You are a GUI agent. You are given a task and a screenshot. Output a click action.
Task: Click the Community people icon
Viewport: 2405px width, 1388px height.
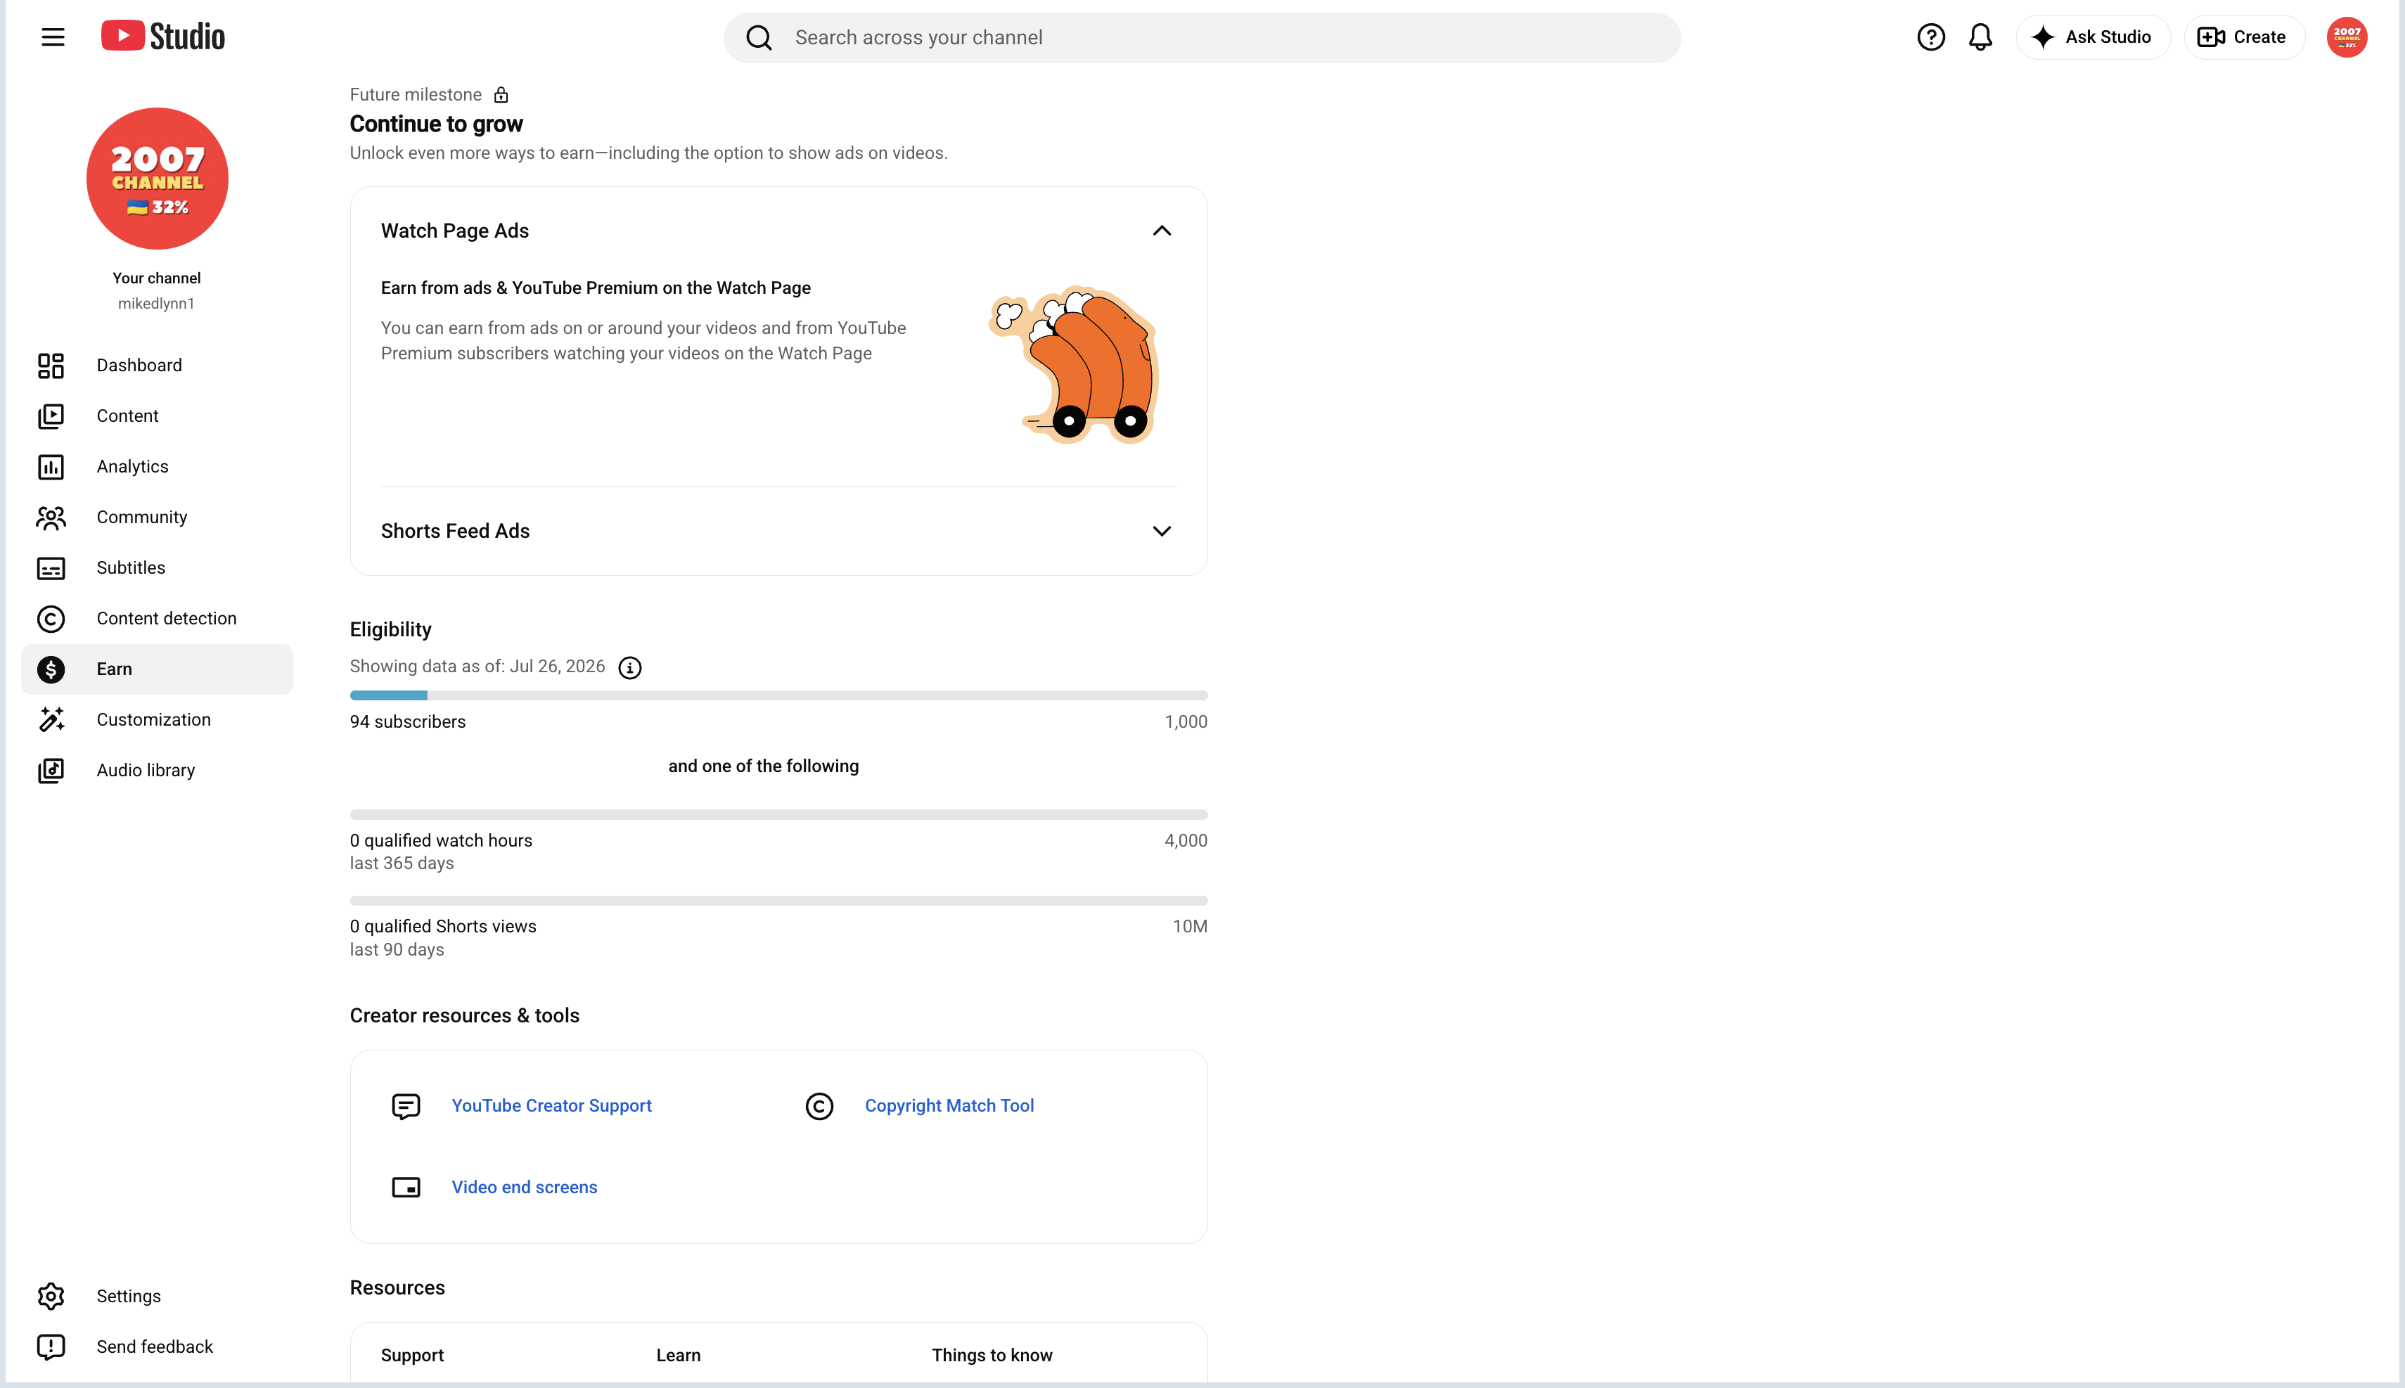[x=51, y=517]
